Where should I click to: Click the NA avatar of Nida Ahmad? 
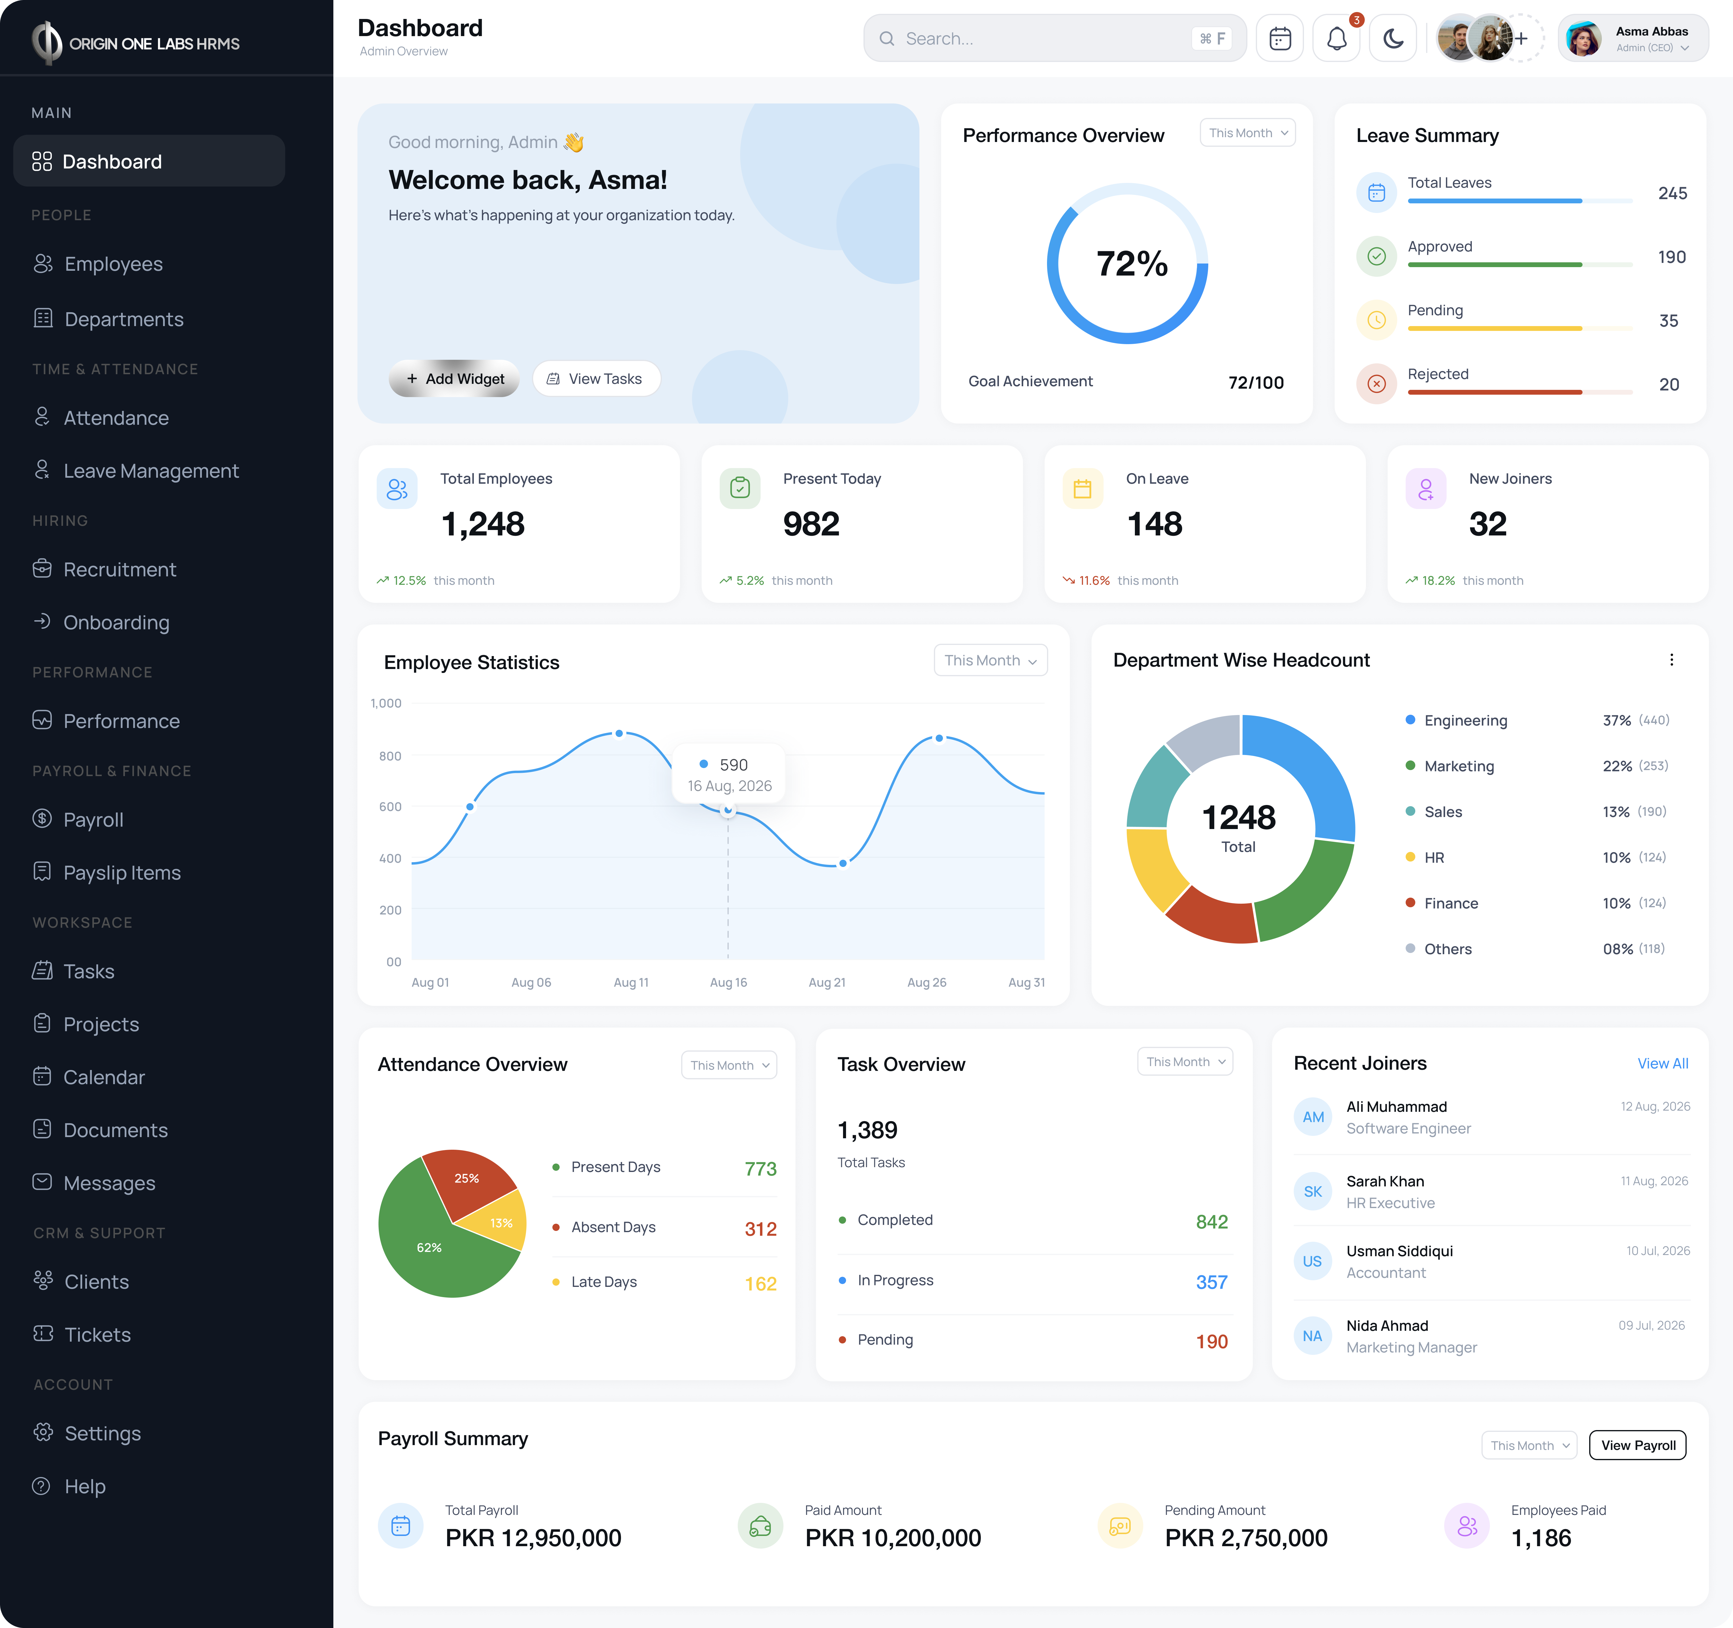(1313, 1336)
